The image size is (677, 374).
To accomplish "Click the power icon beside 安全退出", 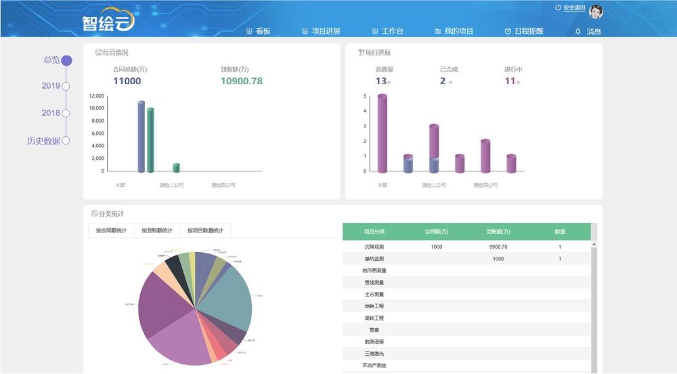I will 558,7.
